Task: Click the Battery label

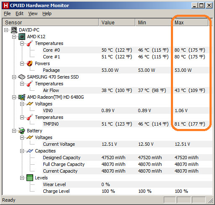Action: (x=34, y=131)
